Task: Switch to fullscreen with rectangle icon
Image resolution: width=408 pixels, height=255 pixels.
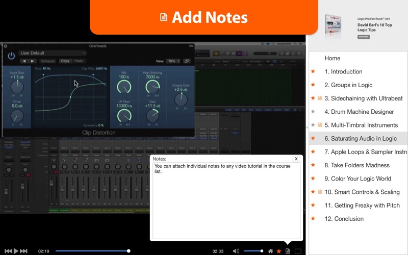Action: [x=298, y=251]
